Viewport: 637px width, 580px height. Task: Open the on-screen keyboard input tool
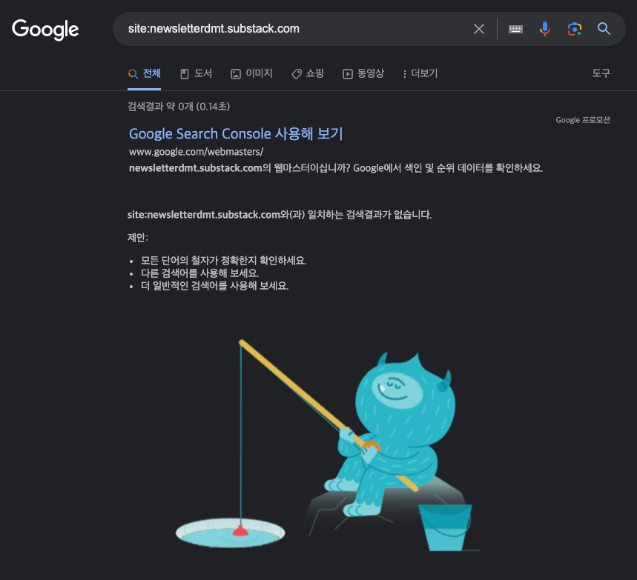pos(515,29)
